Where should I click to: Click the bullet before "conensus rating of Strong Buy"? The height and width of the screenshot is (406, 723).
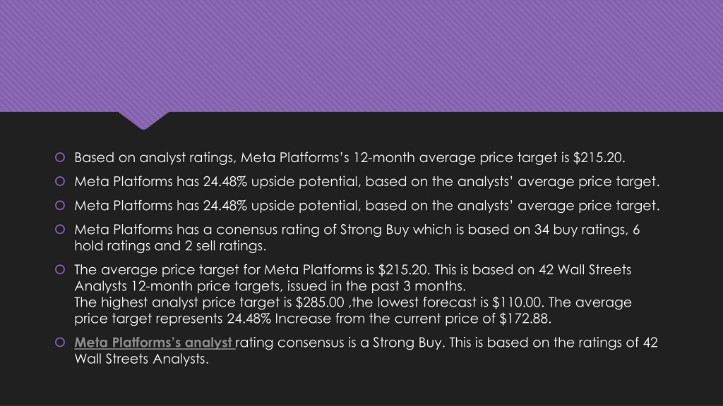click(x=60, y=229)
